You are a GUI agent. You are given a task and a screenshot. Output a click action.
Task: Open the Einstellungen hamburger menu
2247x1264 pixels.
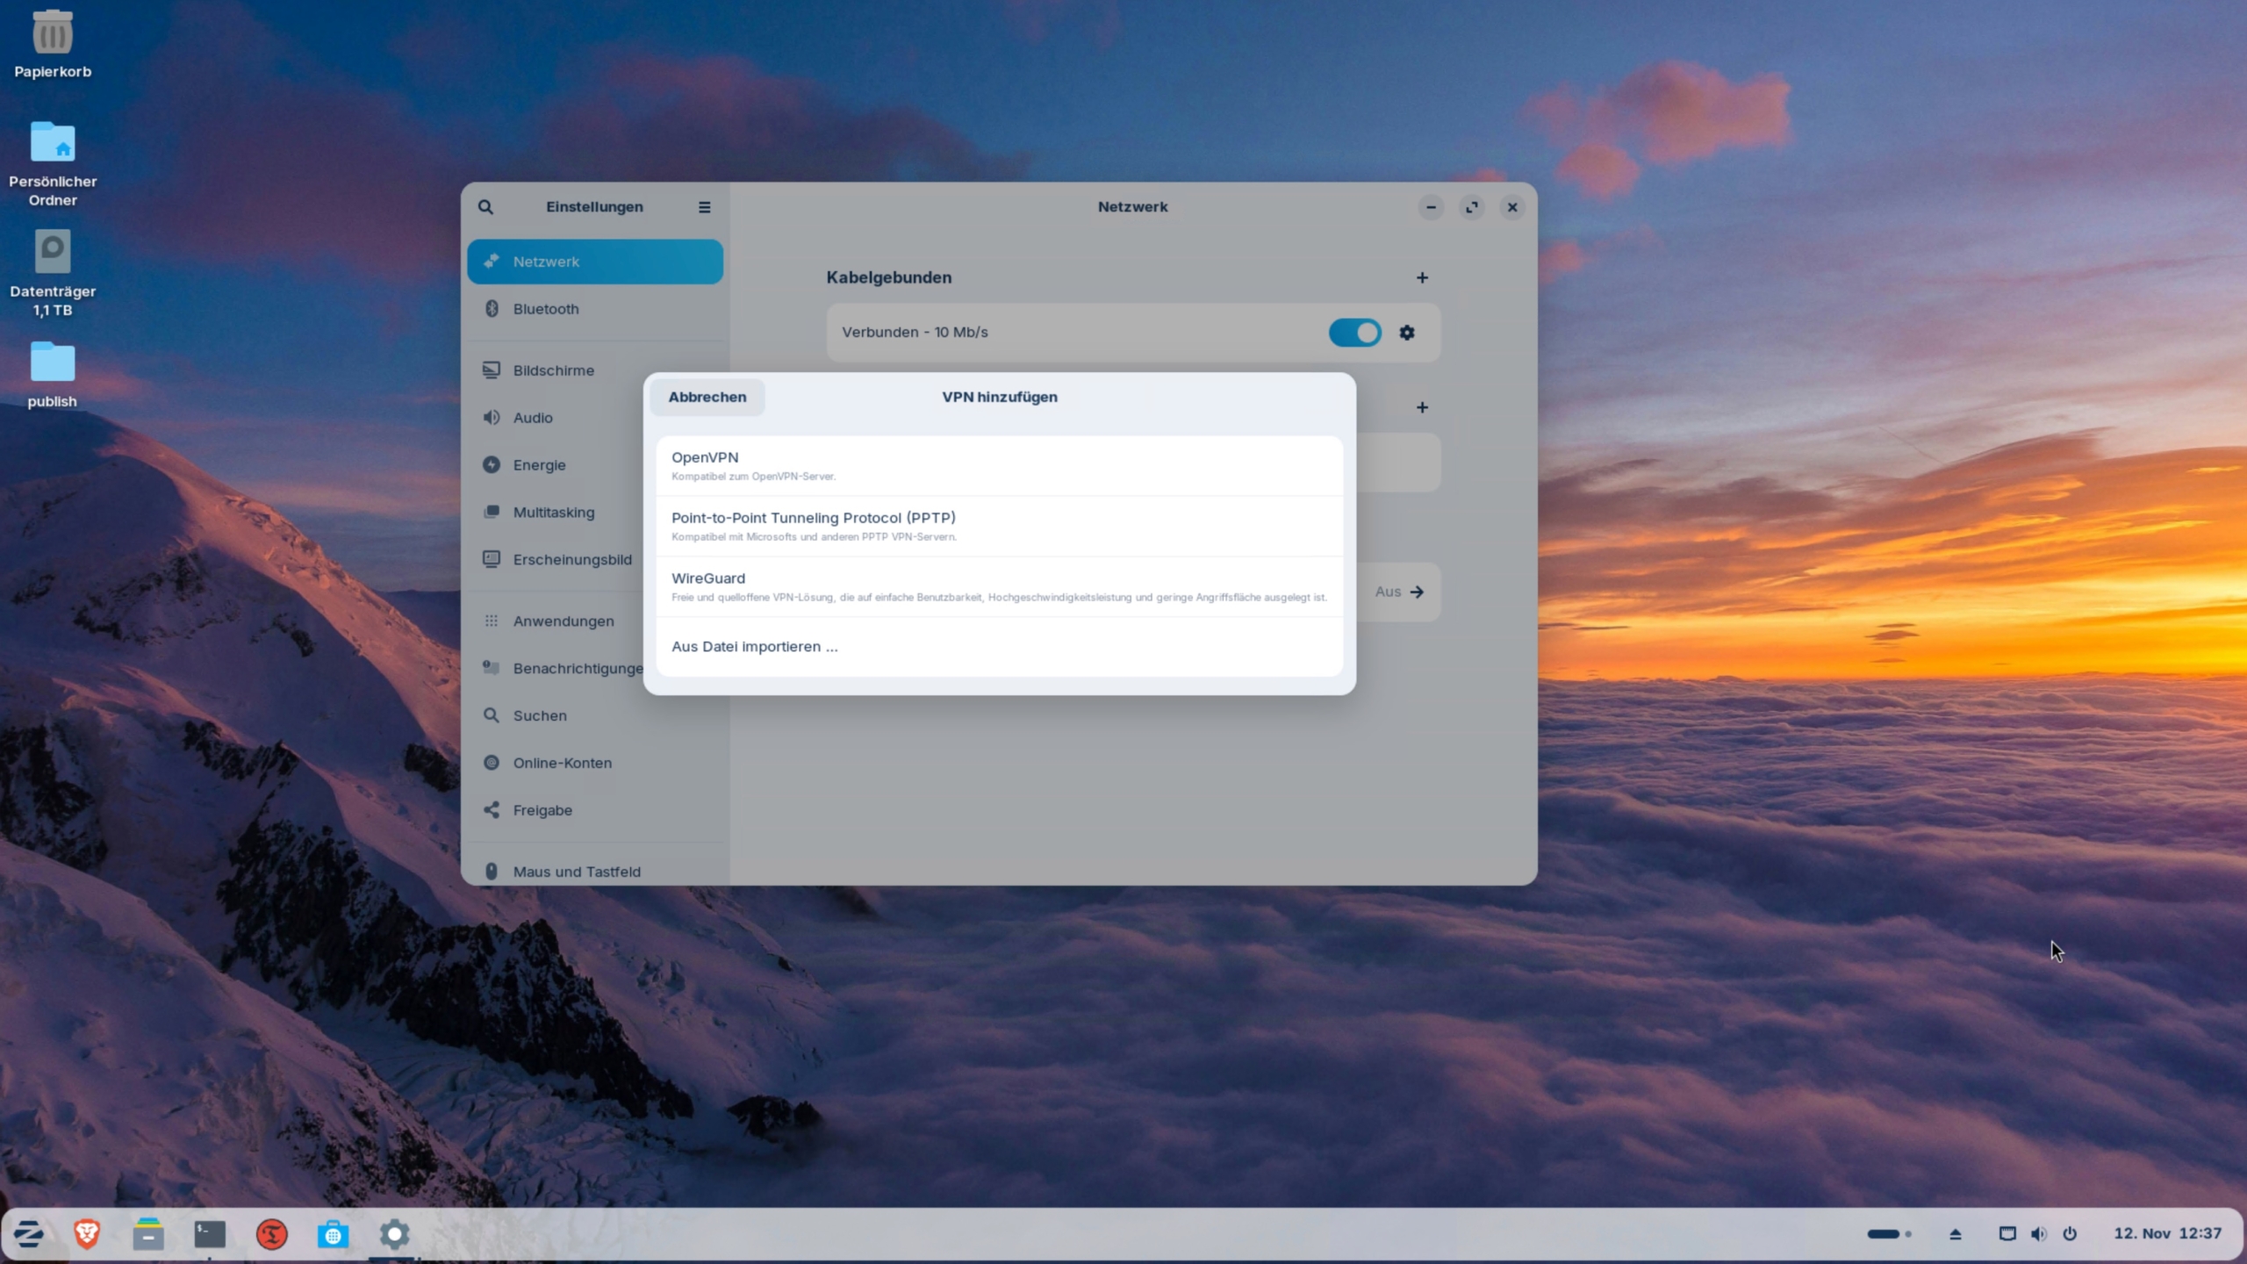point(705,206)
